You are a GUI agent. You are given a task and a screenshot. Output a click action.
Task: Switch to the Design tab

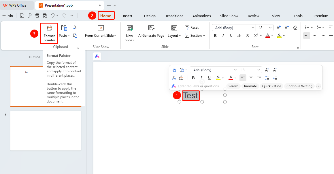(150, 16)
